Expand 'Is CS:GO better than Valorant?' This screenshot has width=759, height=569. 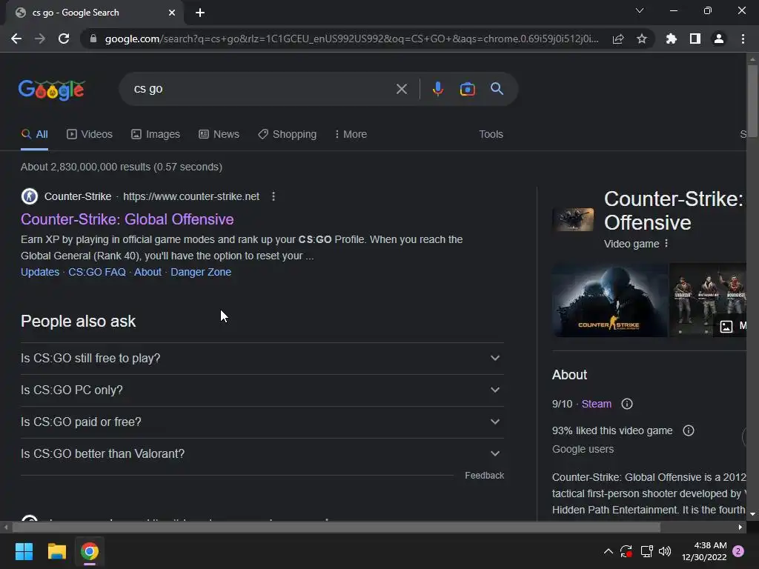(x=262, y=454)
